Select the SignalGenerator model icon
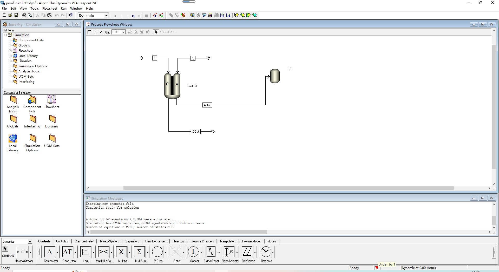 pyautogui.click(x=211, y=252)
